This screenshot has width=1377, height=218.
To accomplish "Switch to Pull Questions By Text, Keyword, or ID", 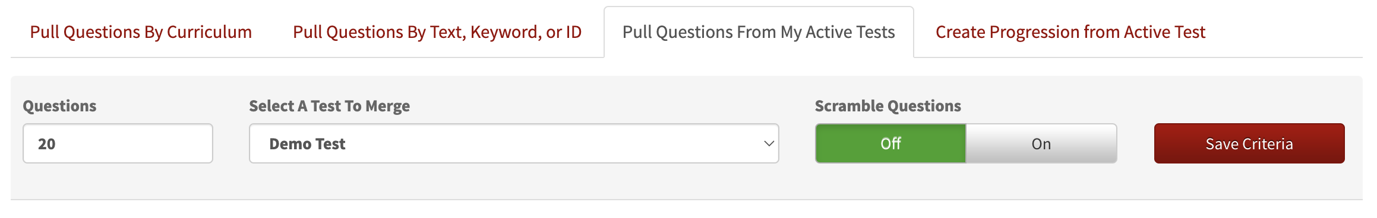I will 437,32.
